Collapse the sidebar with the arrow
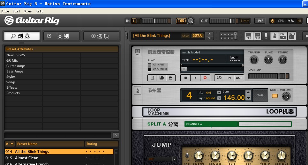308x165 pixels. point(126,36)
